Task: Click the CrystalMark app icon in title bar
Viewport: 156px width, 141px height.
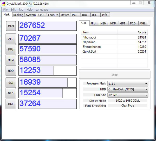Action: (4, 4)
